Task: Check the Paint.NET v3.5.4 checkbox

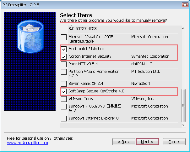Action: [x=64, y=64]
